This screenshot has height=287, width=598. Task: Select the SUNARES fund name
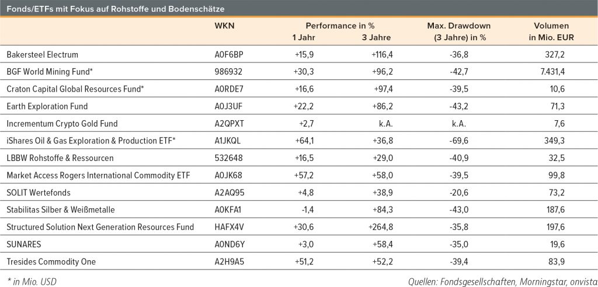coord(25,244)
